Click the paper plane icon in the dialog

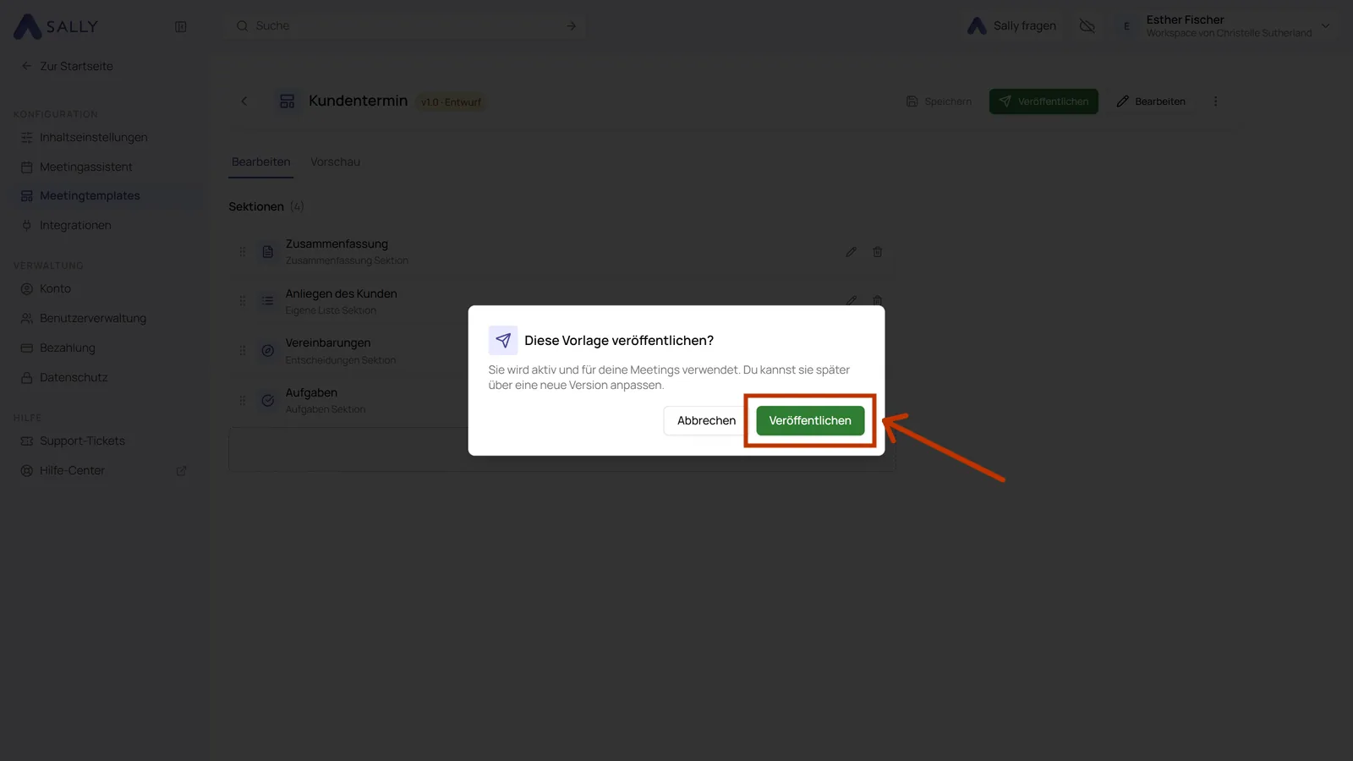[x=503, y=340]
